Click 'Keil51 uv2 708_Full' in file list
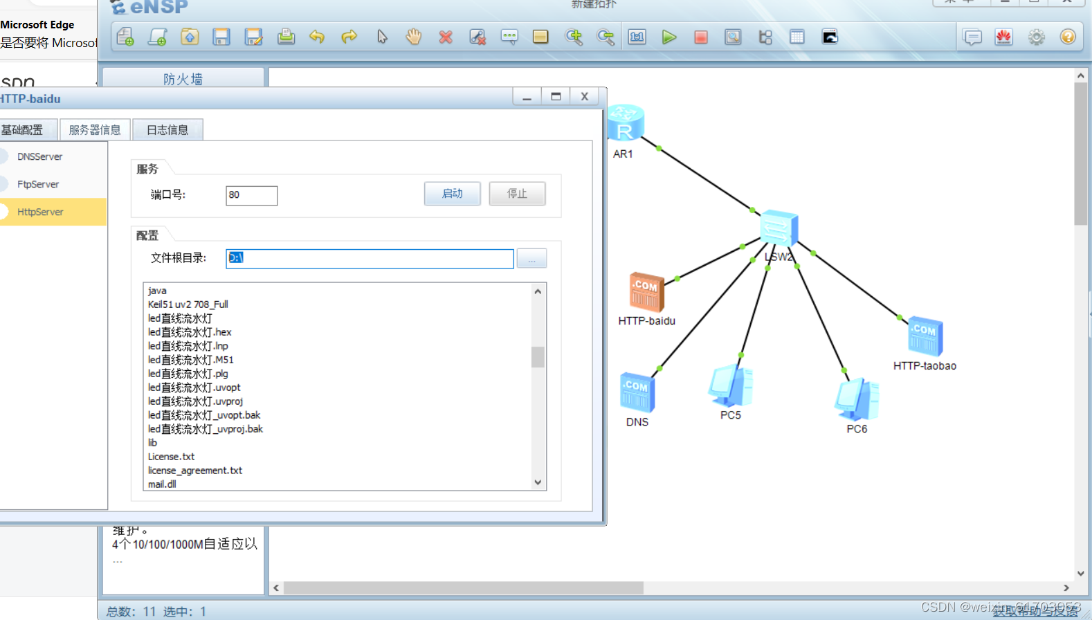The width and height of the screenshot is (1092, 620). click(188, 304)
